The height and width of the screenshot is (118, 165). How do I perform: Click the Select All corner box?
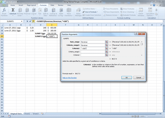2,25
